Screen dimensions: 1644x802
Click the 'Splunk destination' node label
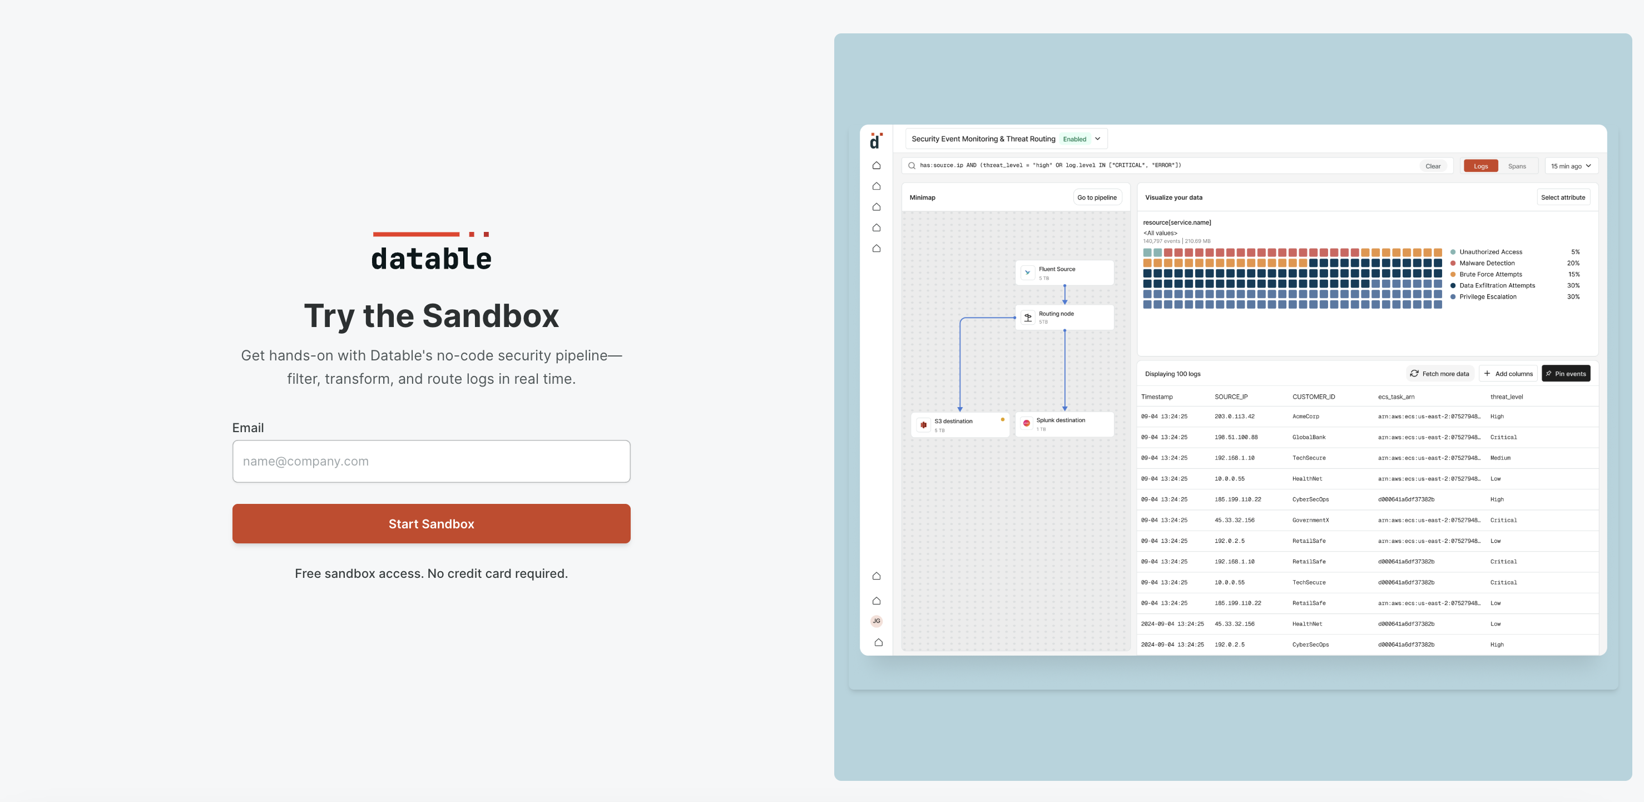(x=1060, y=420)
